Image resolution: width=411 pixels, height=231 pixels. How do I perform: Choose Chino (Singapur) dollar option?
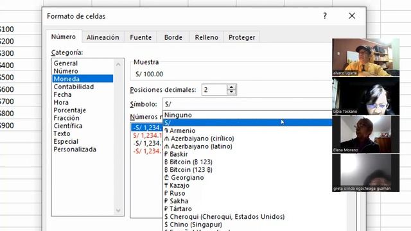[247, 225]
